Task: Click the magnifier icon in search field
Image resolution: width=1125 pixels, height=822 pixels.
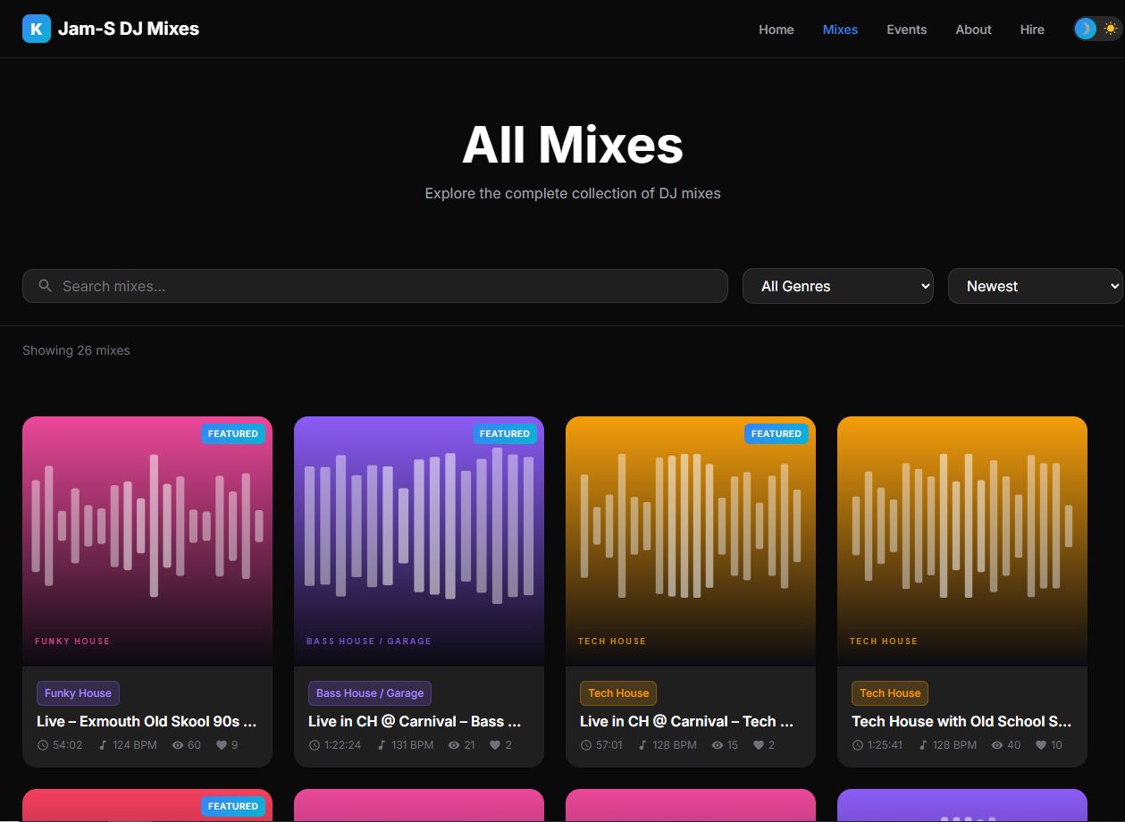Action: pyautogui.click(x=45, y=286)
